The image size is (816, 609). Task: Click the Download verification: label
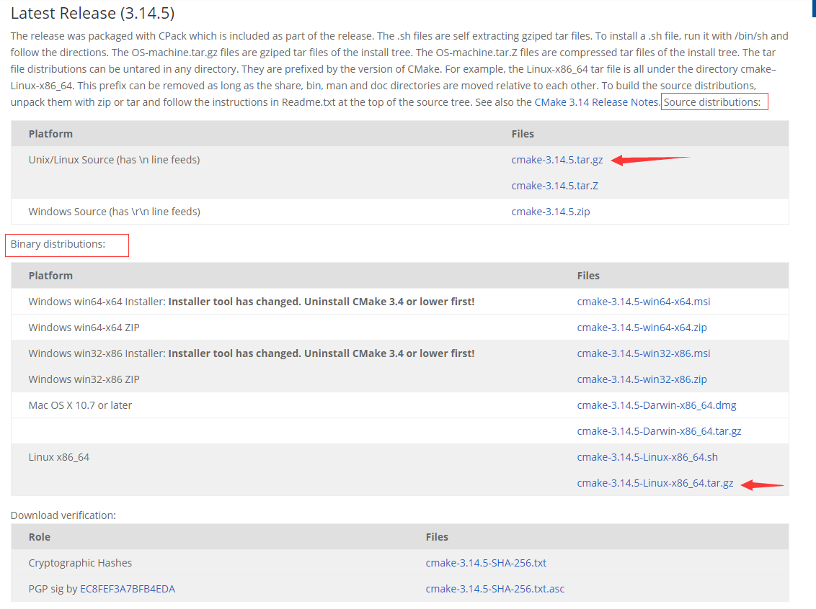pos(63,515)
